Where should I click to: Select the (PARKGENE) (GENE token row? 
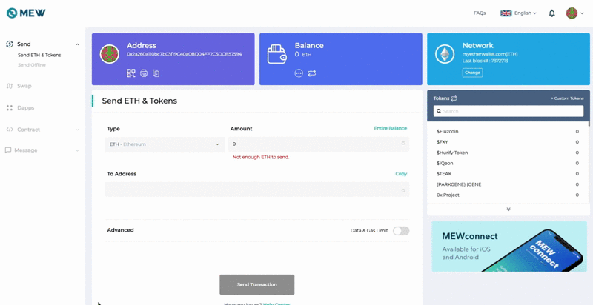point(508,184)
